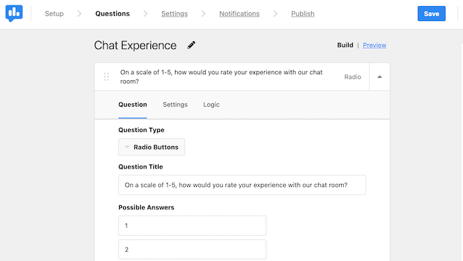Screen dimensions: 463x261
Task: Click the question header text about chat room rating
Action: pos(221,77)
